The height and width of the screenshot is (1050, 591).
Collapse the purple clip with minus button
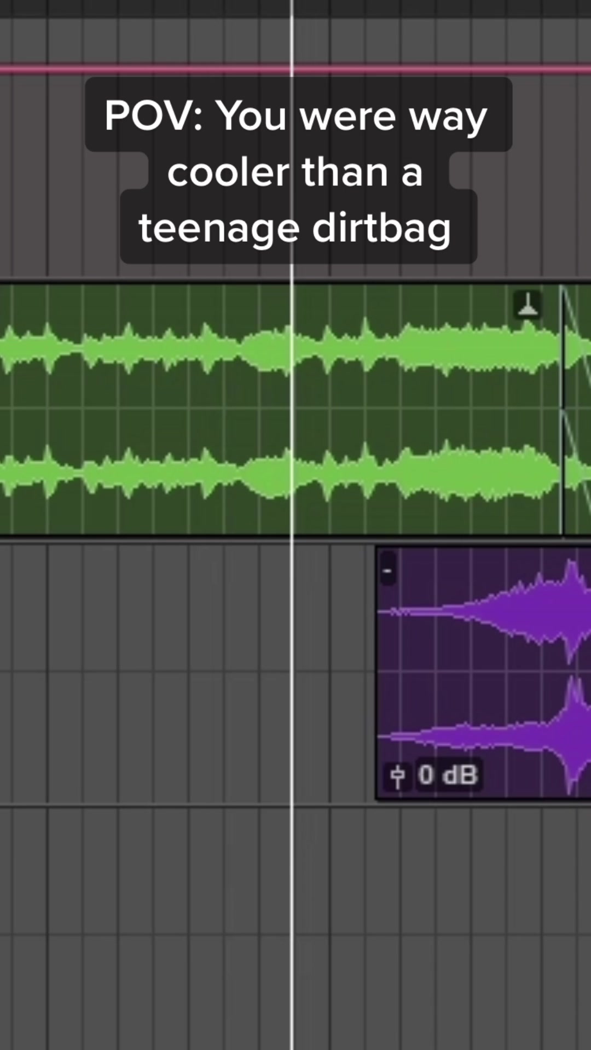tap(387, 571)
